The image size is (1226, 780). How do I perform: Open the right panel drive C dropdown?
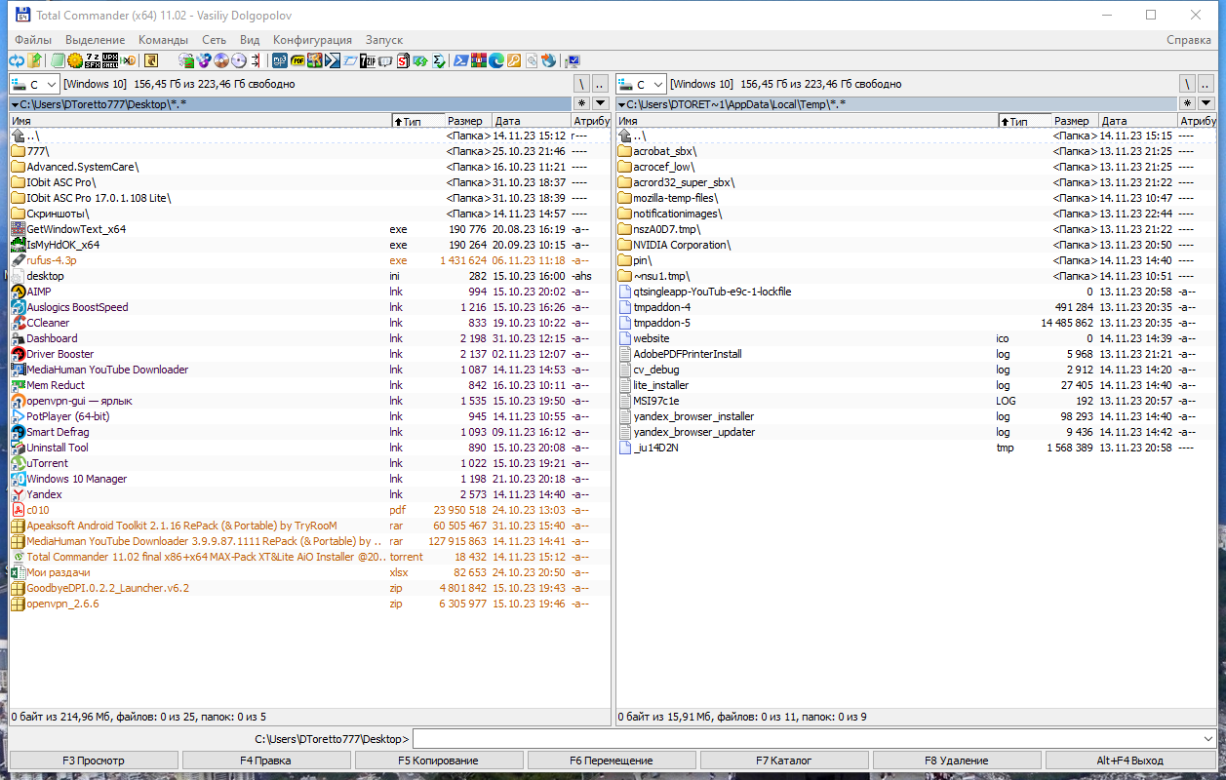642,85
